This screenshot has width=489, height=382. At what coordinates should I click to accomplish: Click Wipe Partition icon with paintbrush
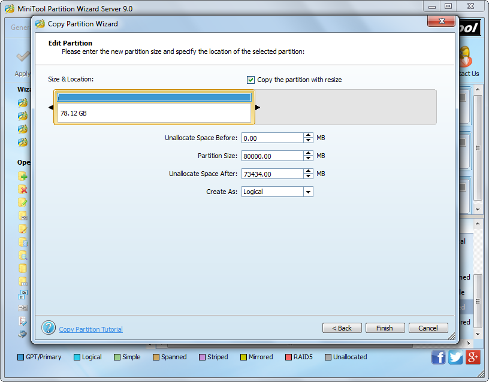(x=23, y=229)
